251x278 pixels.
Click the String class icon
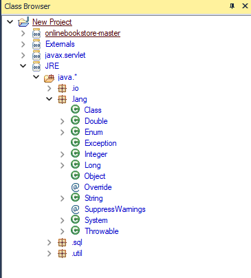[x=75, y=197]
